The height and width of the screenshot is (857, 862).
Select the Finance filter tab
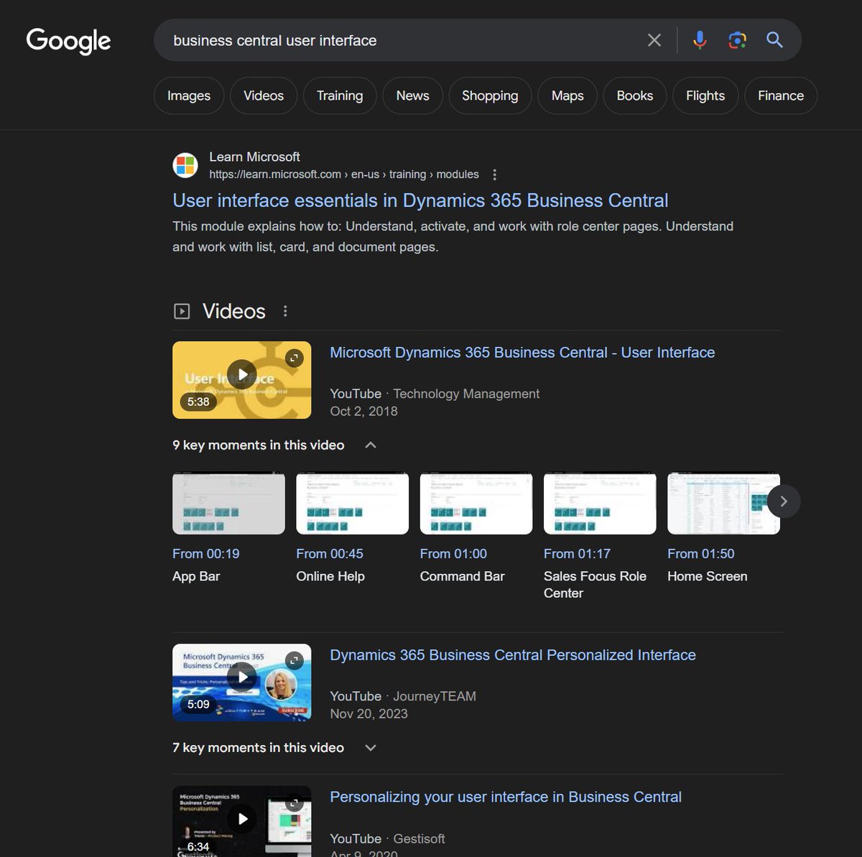click(x=781, y=96)
